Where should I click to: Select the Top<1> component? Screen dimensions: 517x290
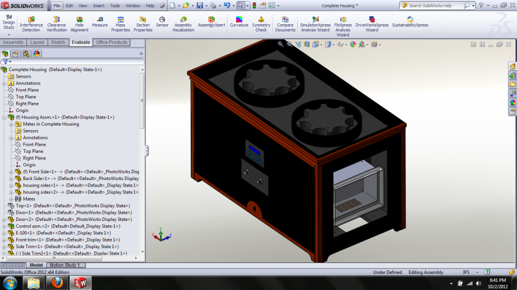point(73,206)
